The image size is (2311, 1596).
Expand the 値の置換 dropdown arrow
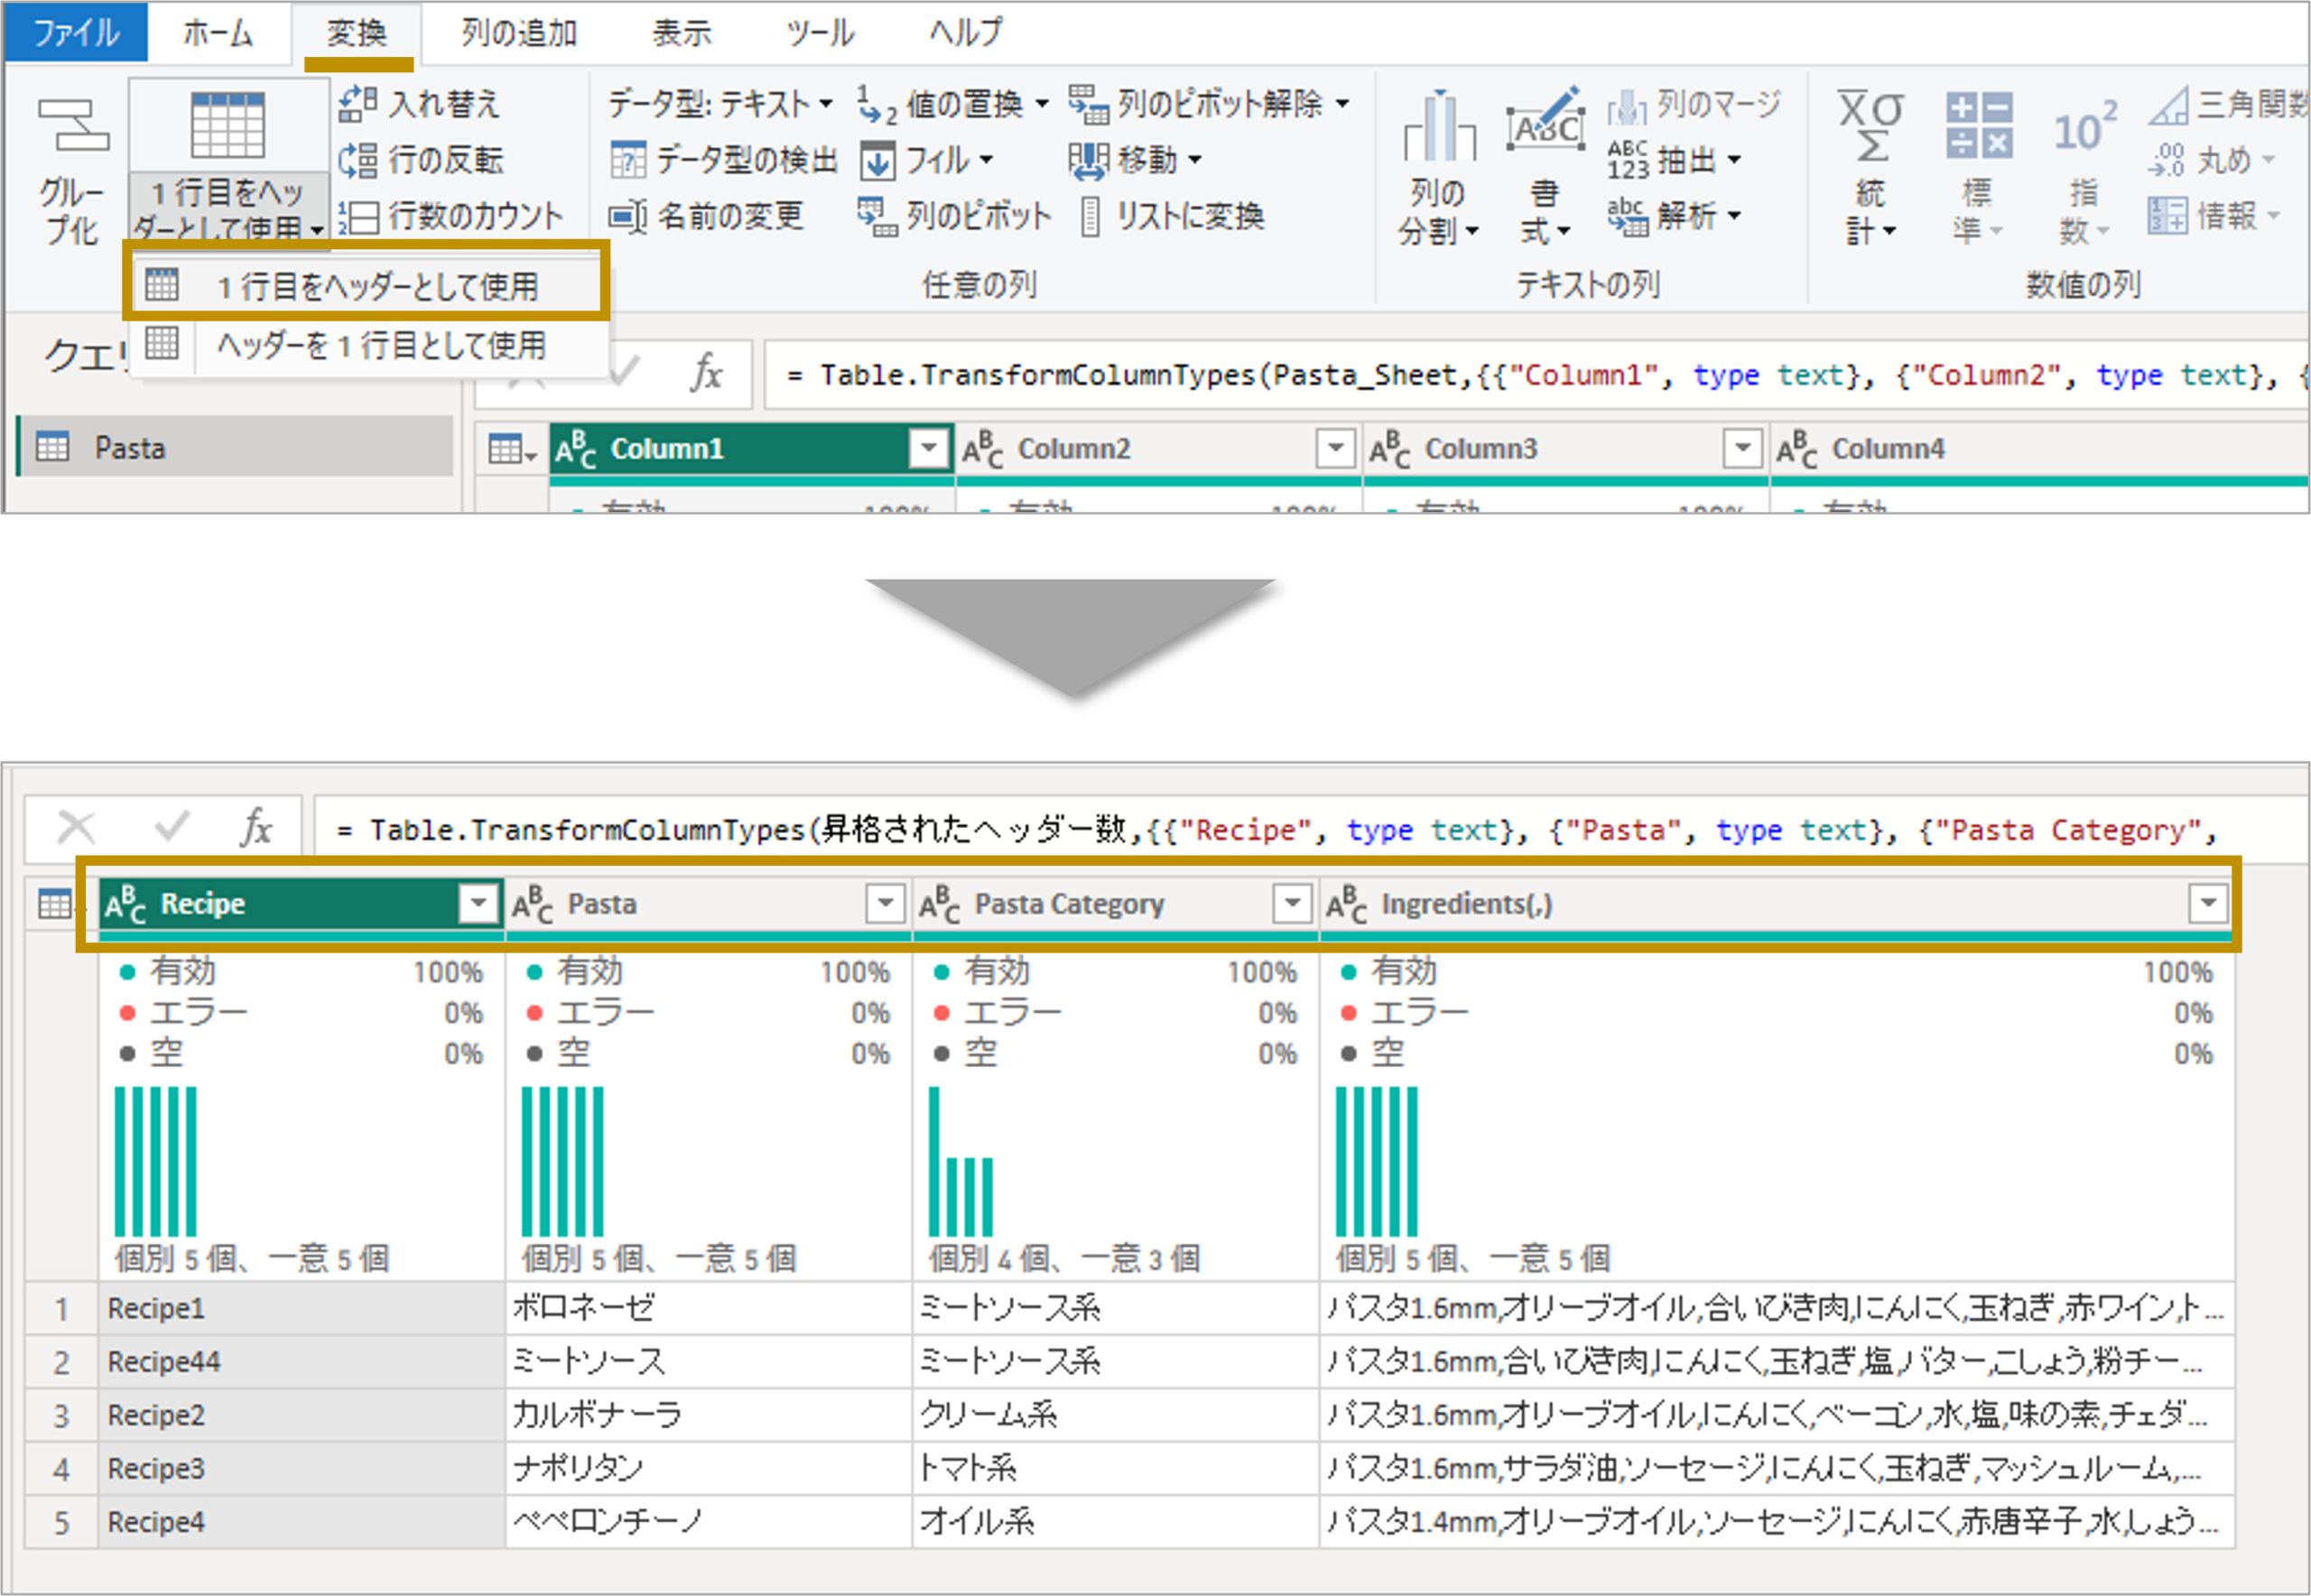1042,104
